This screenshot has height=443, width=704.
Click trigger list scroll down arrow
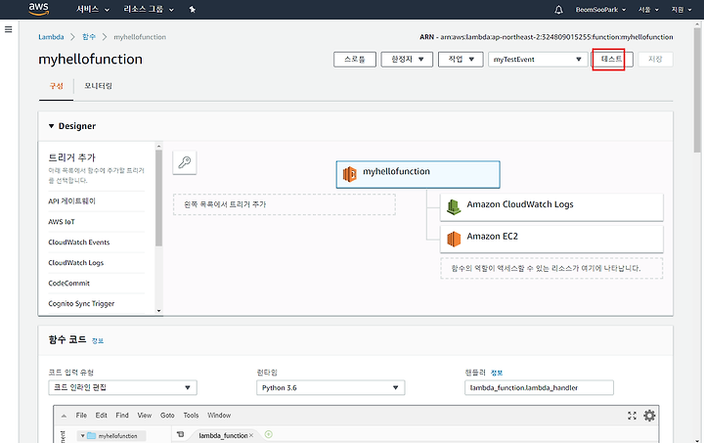[x=158, y=311]
